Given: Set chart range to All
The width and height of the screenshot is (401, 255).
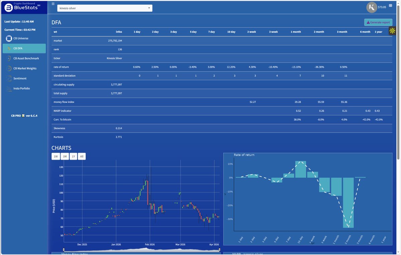Looking at the screenshot, I should pyautogui.click(x=82, y=156).
